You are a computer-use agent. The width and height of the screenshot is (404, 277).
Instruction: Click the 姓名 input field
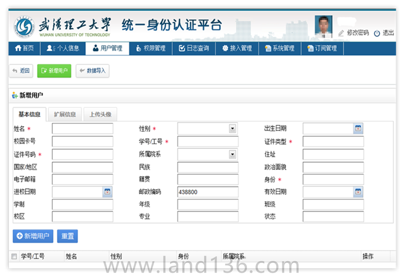coord(83,129)
